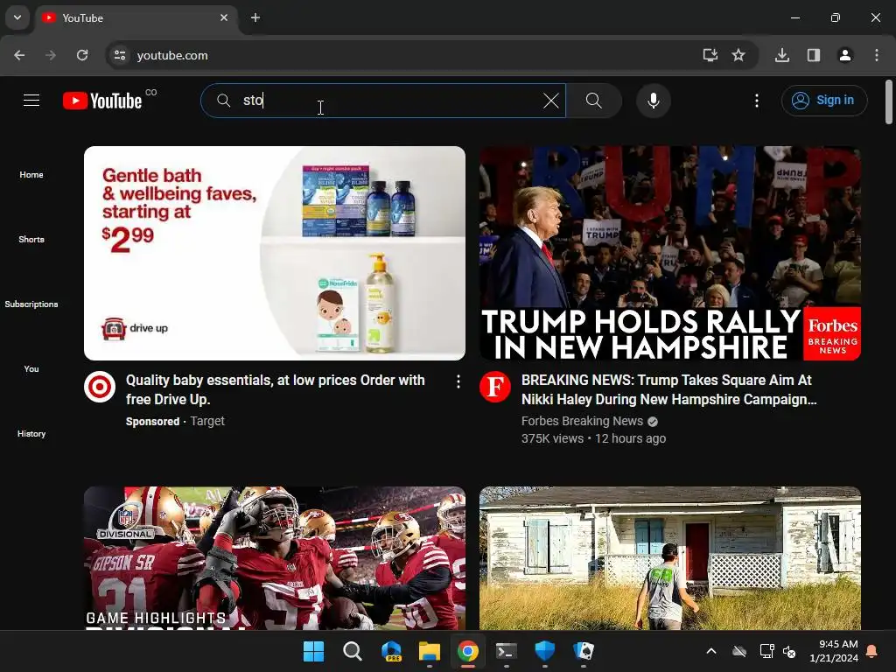Click the YouTube logo

point(102,101)
